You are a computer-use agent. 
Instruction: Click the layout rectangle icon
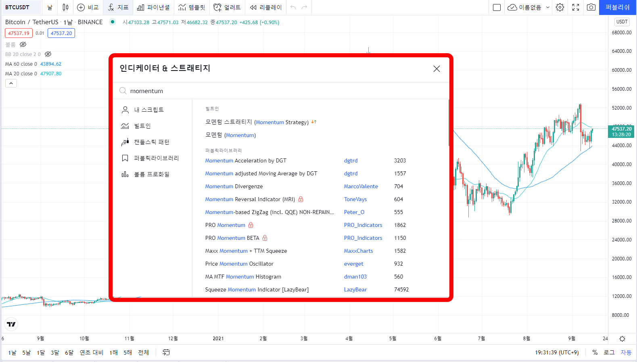pos(497,7)
